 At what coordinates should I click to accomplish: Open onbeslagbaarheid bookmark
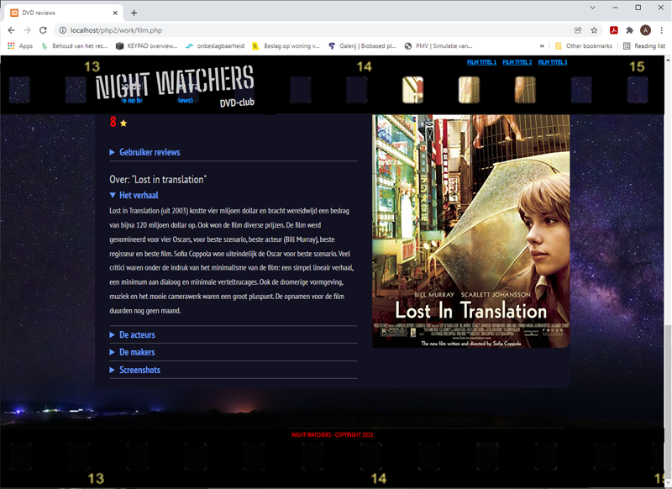tap(215, 46)
